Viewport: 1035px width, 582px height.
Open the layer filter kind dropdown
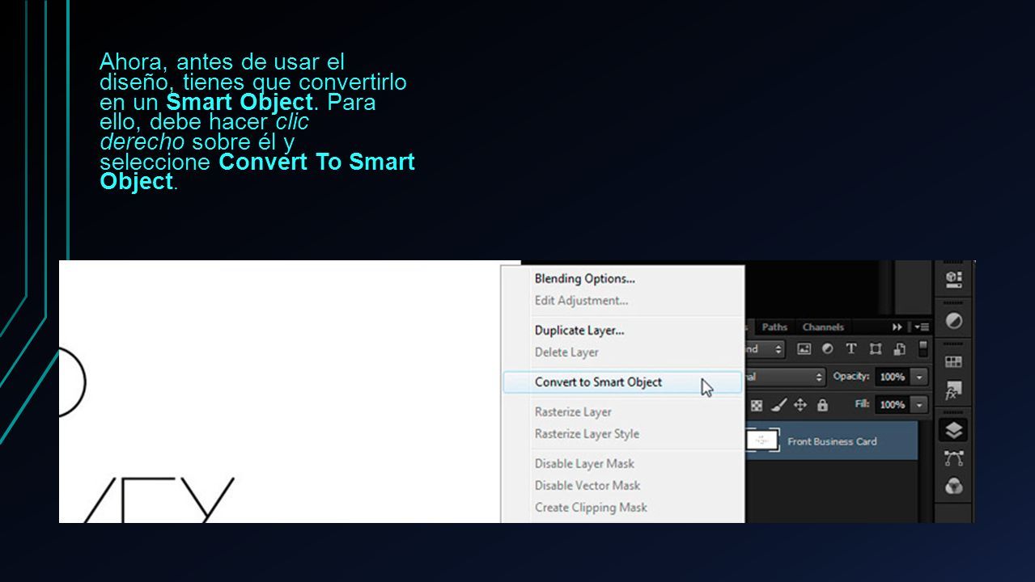(765, 349)
